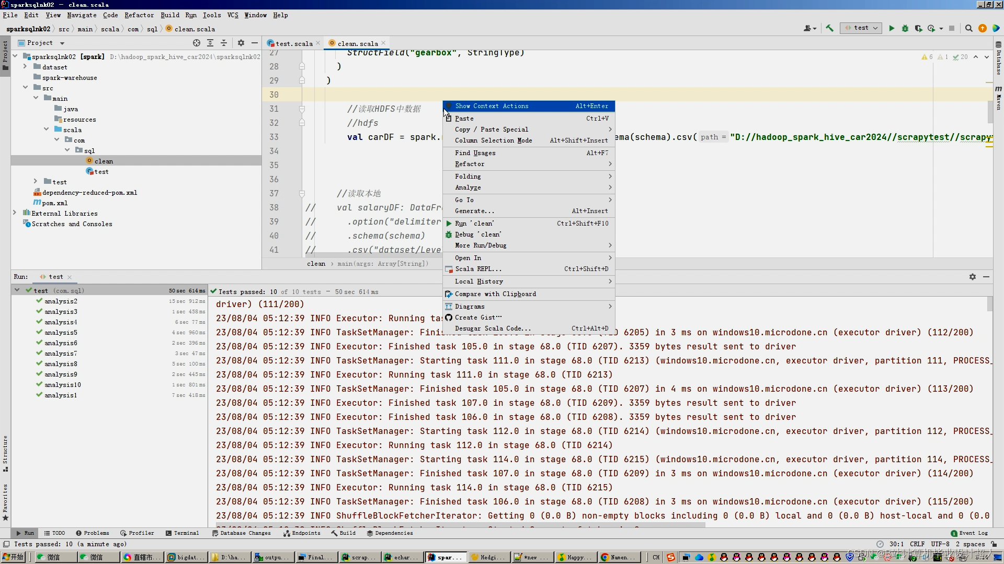1004x564 pixels.
Task: Expand the dataset folder
Action: 25,67
